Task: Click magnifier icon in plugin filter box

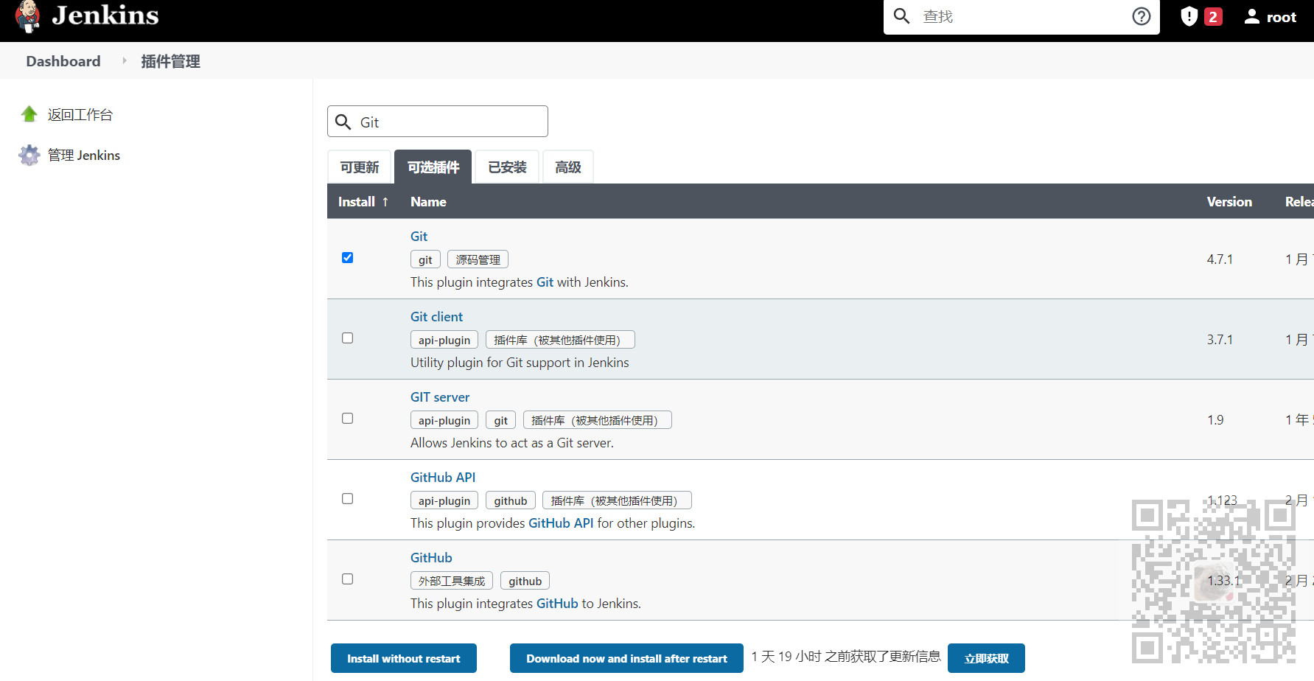Action: pyautogui.click(x=343, y=122)
